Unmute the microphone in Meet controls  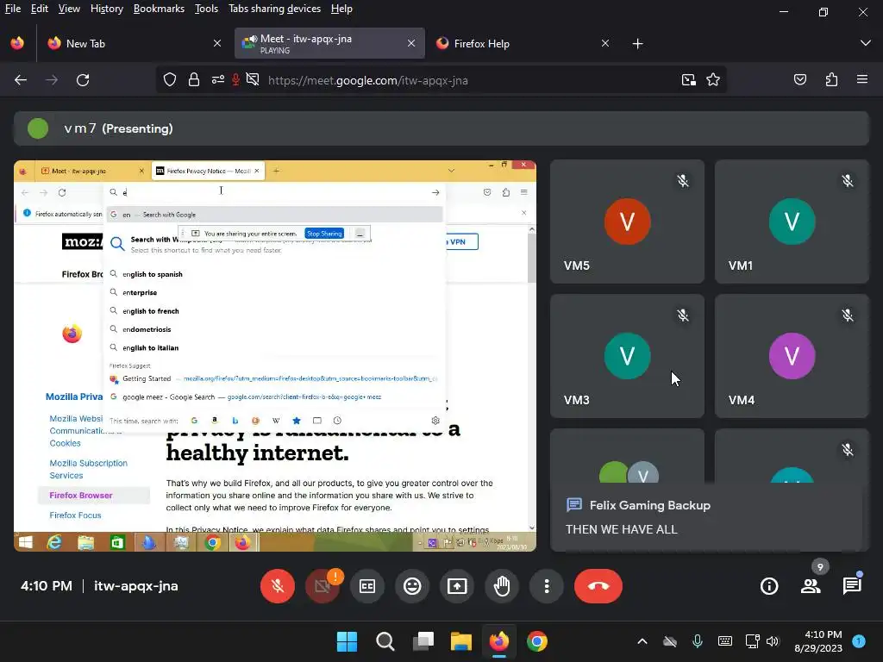[277, 586]
